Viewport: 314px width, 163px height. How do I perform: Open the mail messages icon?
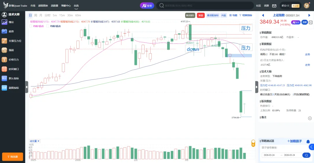click(x=274, y=6)
